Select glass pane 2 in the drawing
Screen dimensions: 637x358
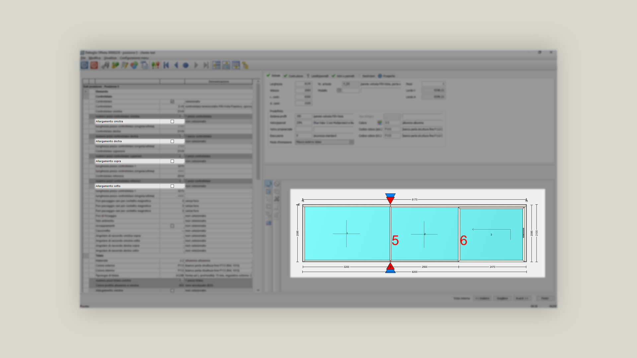pyautogui.click(x=424, y=234)
